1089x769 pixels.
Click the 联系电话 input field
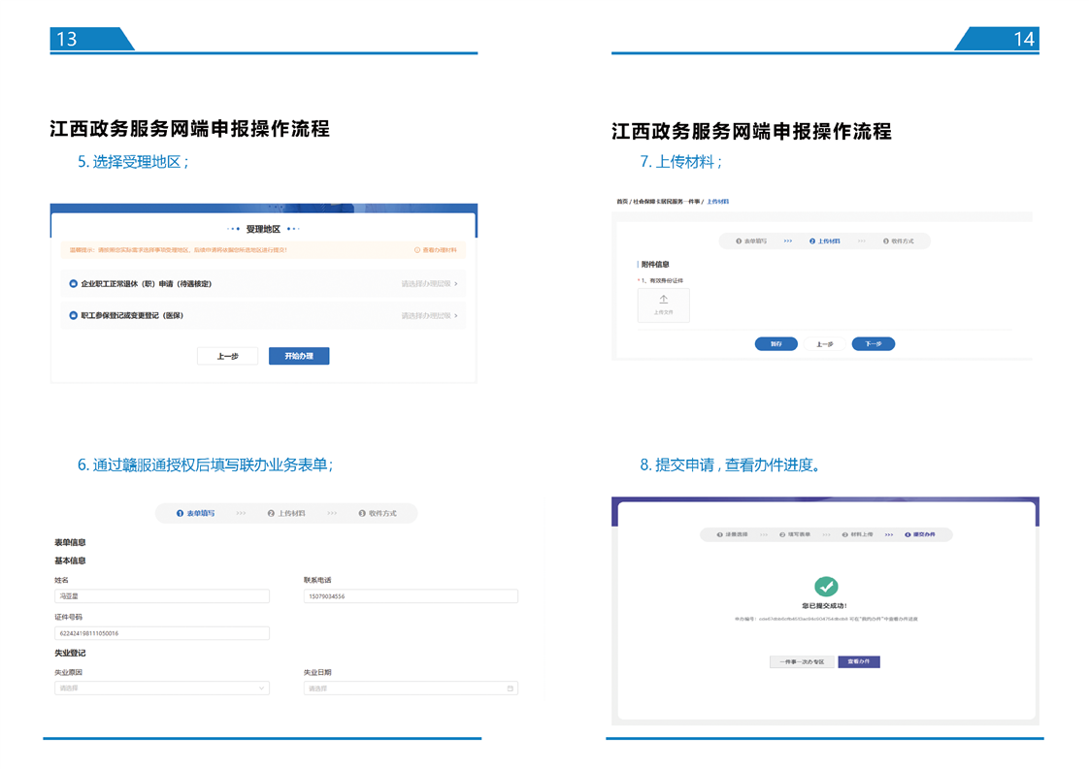(411, 596)
